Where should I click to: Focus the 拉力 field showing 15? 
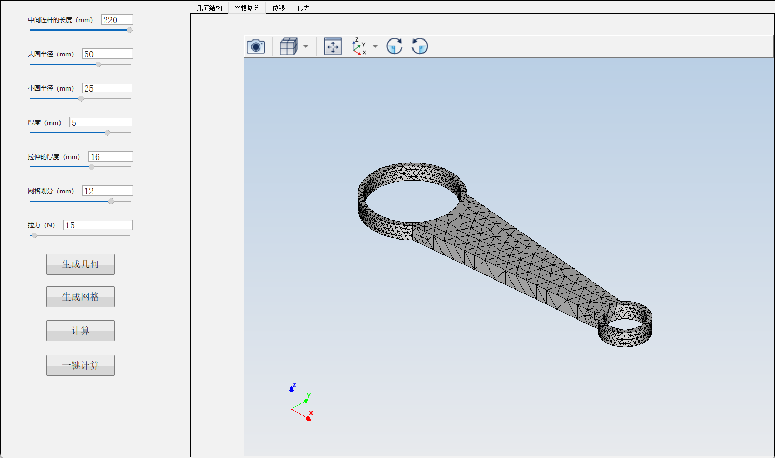pos(98,225)
